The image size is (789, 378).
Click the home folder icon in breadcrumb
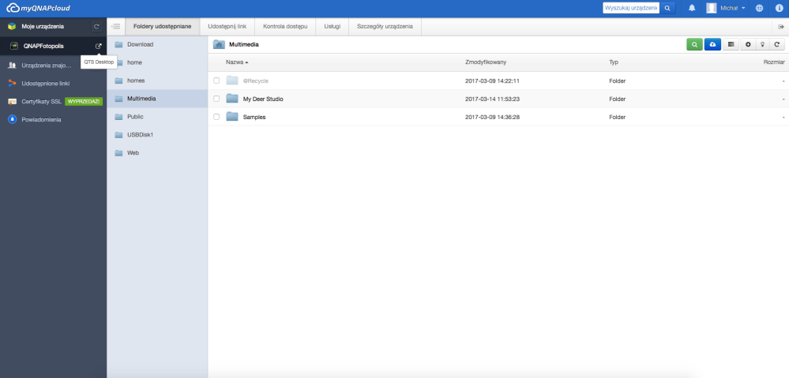click(219, 45)
